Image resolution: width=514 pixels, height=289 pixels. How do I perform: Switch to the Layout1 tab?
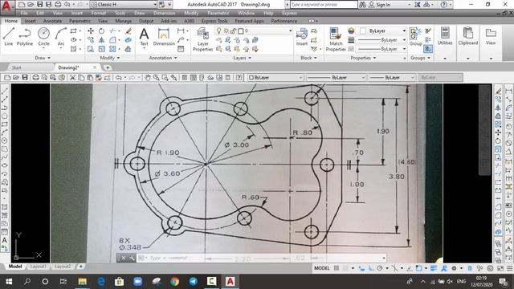click(x=39, y=267)
